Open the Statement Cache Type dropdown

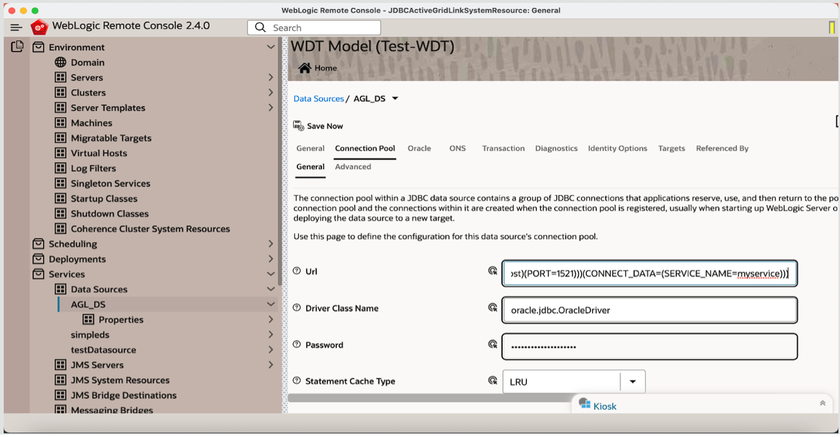pos(633,381)
